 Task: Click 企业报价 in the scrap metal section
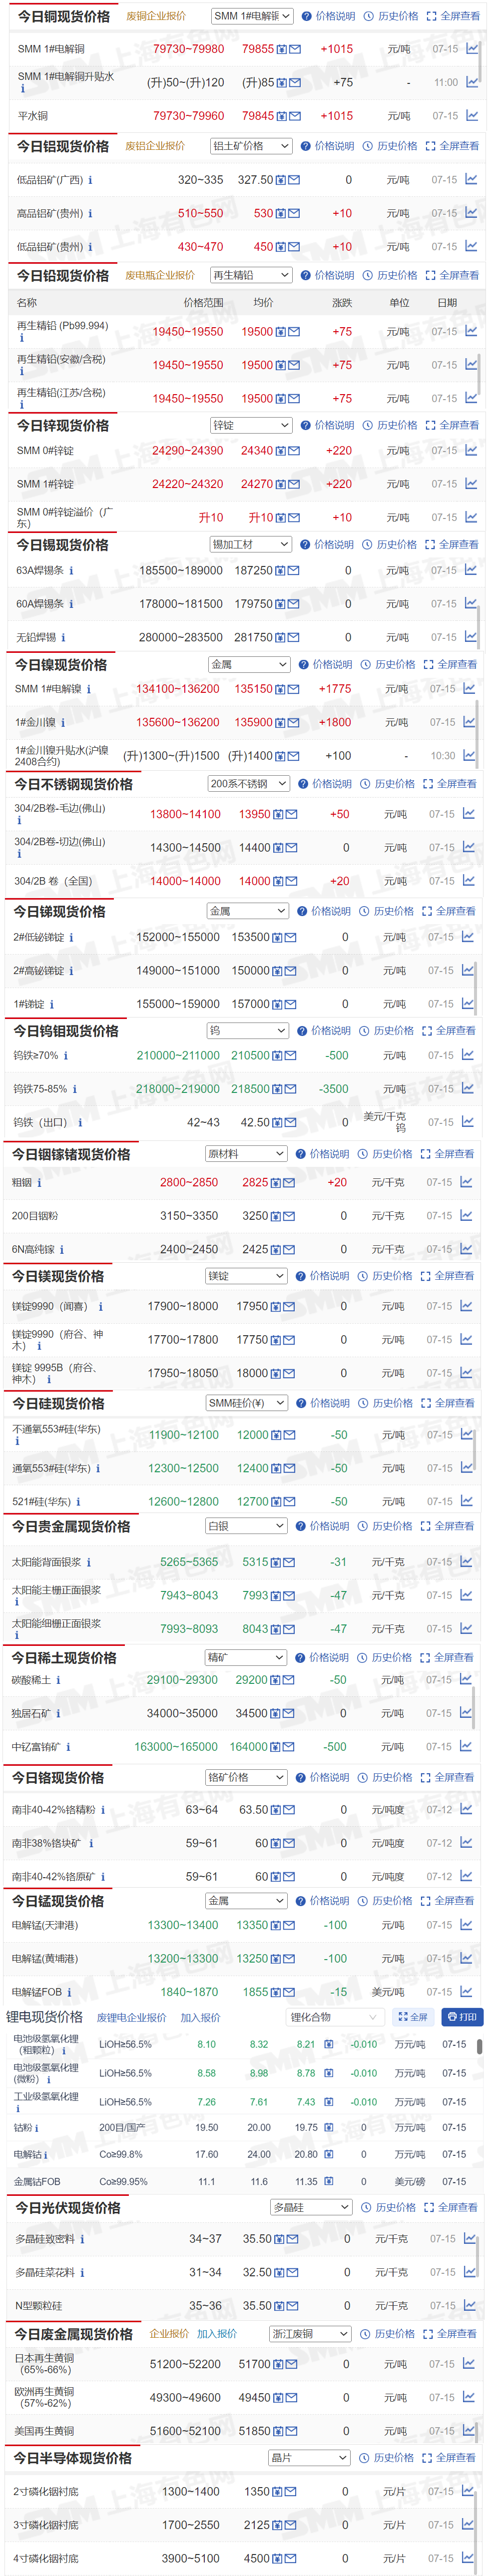tap(169, 2334)
